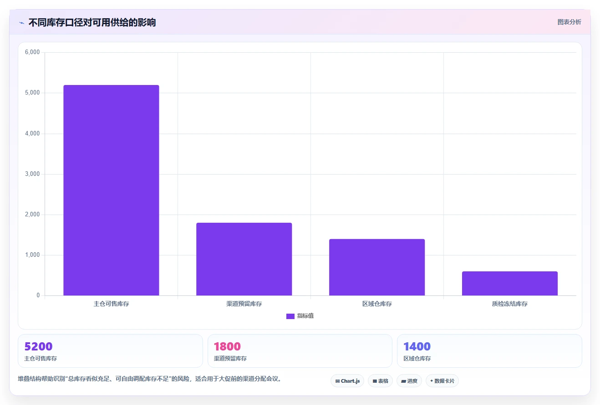Open the 1800 渠道预留库存 data card
600x405 pixels.
coord(300,351)
